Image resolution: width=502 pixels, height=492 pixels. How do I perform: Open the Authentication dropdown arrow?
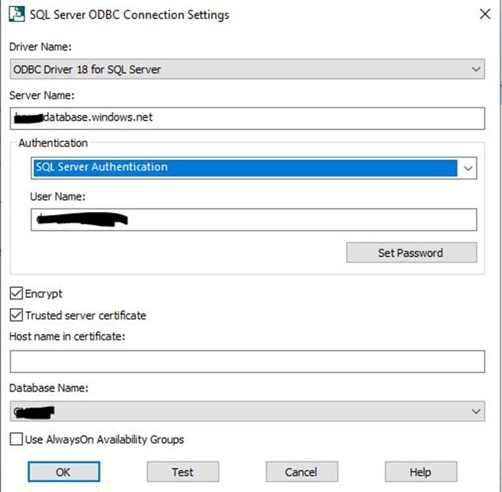pos(468,168)
